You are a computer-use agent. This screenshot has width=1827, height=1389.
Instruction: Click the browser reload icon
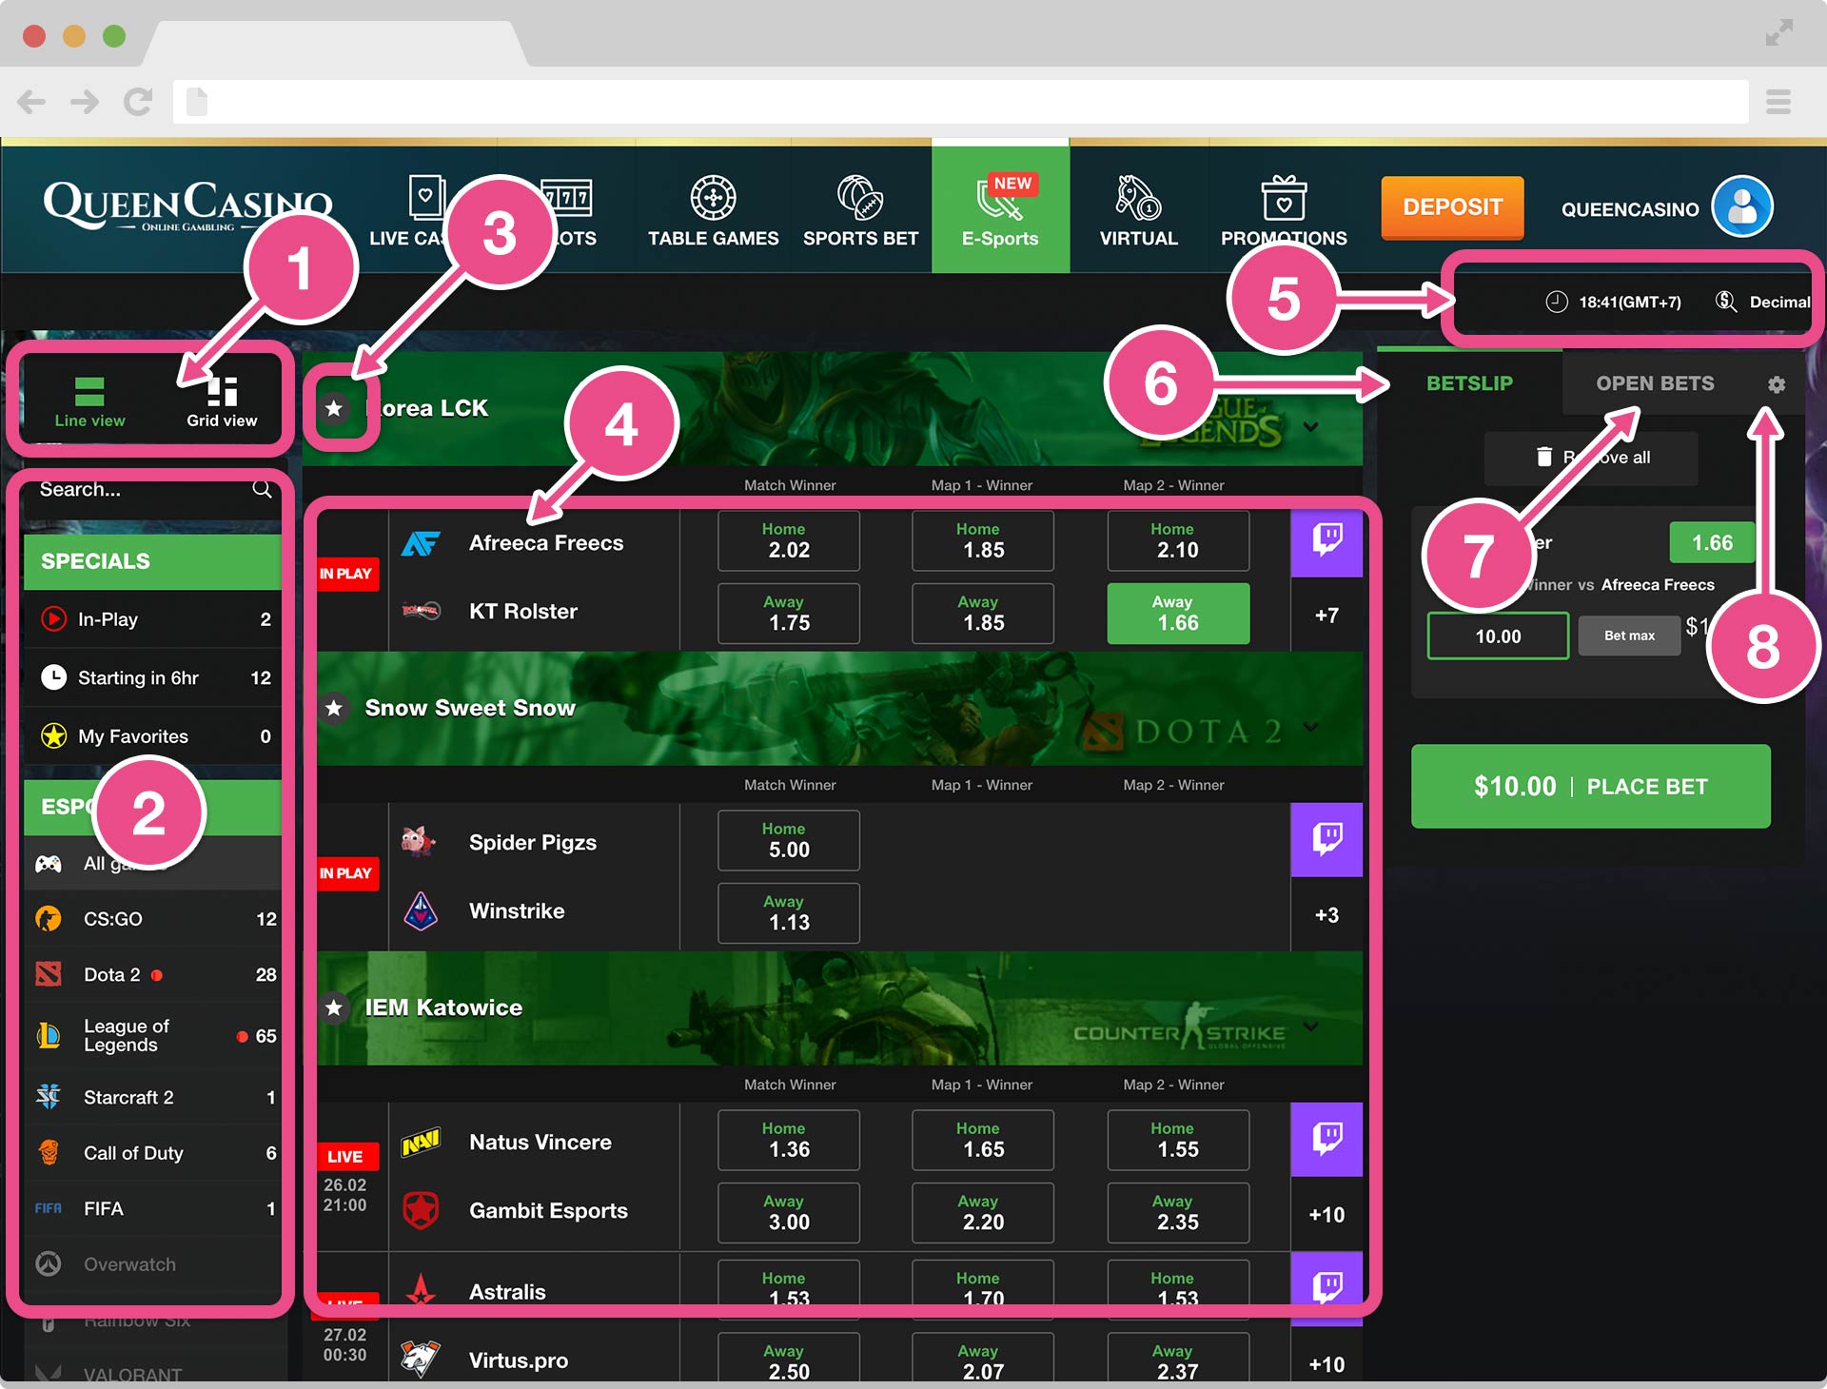(x=138, y=102)
